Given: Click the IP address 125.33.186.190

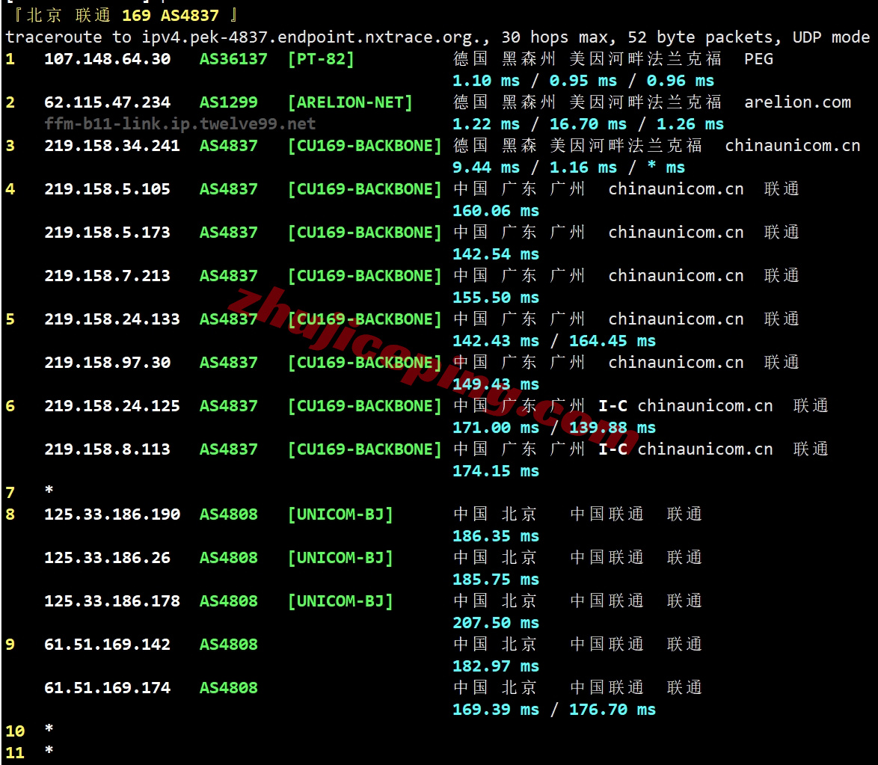Looking at the screenshot, I should point(112,514).
